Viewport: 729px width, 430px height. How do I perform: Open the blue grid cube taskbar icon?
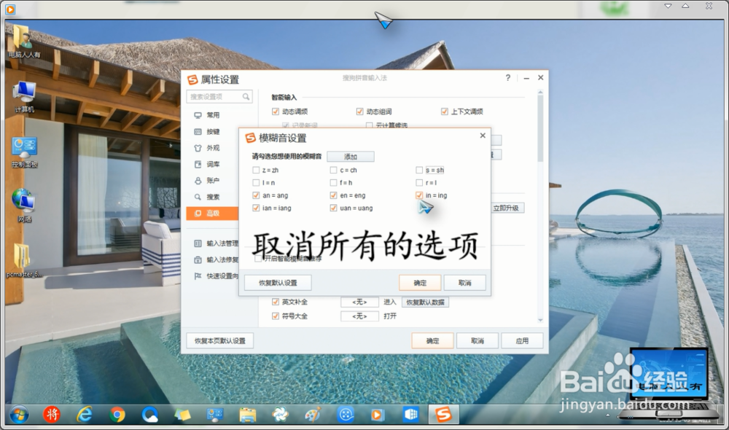tap(410, 414)
